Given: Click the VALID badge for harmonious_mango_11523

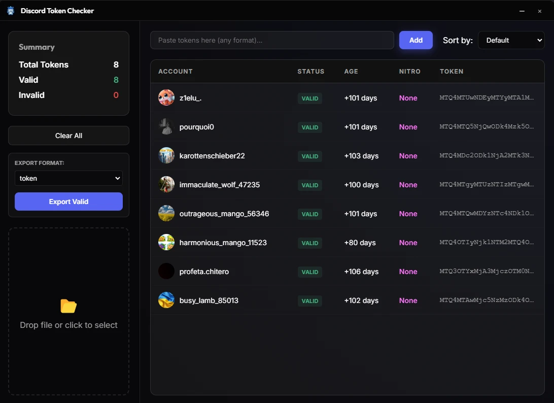Looking at the screenshot, I should pyautogui.click(x=310, y=243).
